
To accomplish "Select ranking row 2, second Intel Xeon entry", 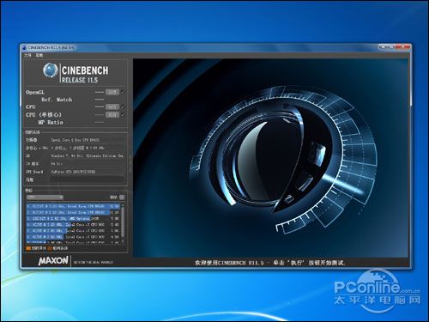I will [73, 212].
